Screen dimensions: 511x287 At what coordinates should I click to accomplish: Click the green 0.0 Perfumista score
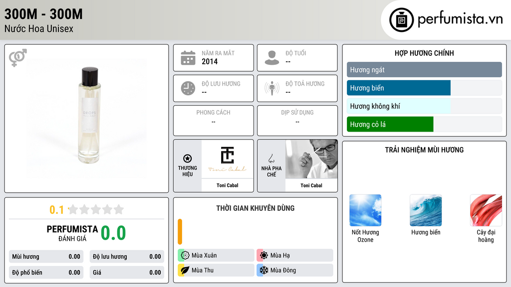[113, 233]
